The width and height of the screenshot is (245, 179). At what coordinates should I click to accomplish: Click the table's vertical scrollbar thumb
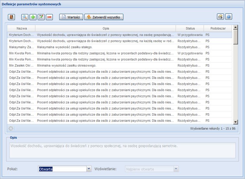point(235,37)
